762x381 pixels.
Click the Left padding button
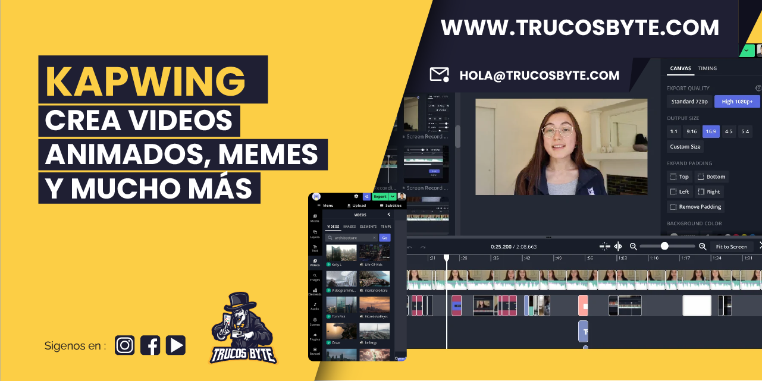679,191
